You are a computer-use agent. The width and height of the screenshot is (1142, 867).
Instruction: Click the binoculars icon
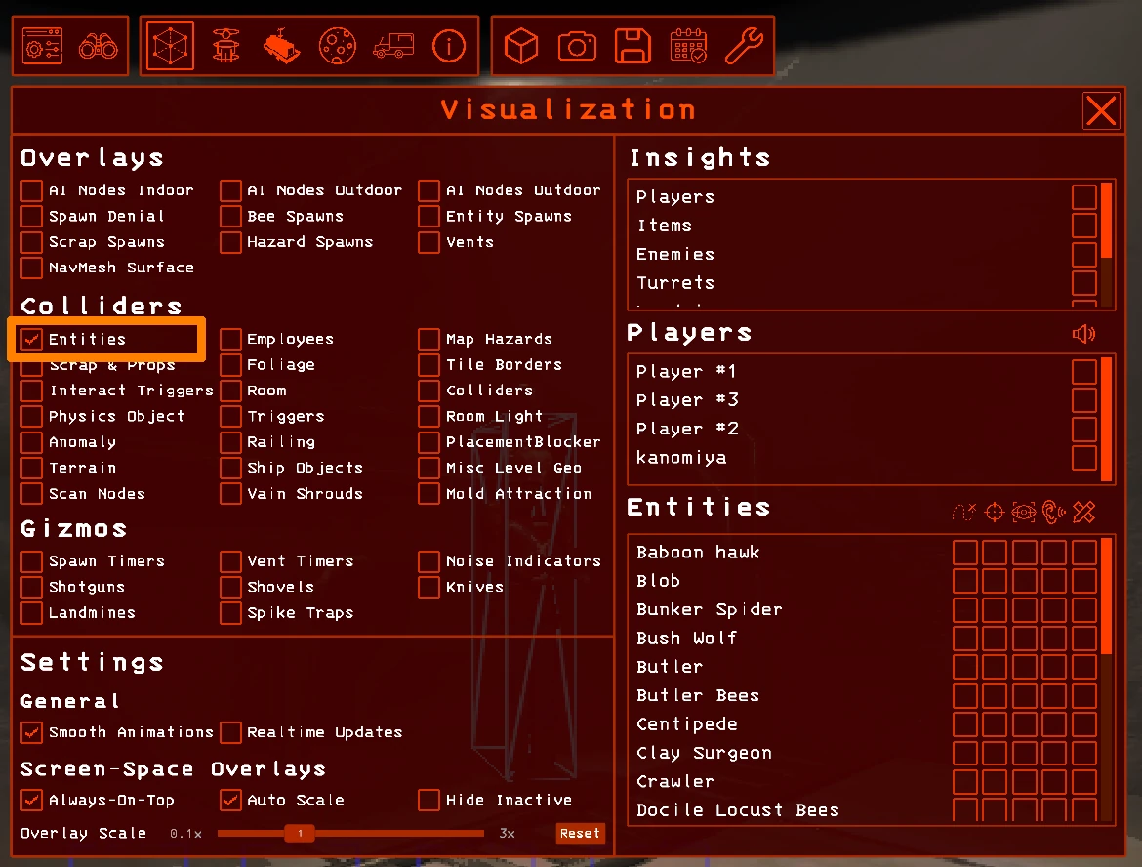tap(99, 46)
